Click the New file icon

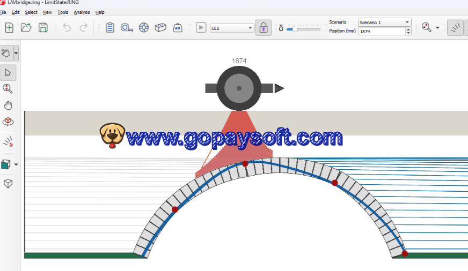(9, 27)
